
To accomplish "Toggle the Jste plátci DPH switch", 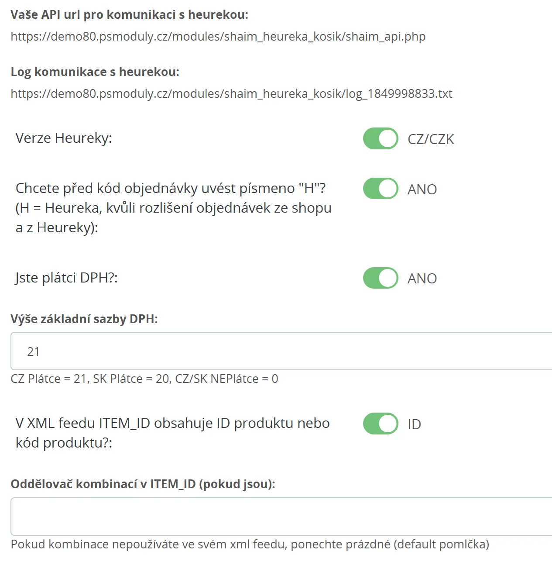I will [x=381, y=278].
